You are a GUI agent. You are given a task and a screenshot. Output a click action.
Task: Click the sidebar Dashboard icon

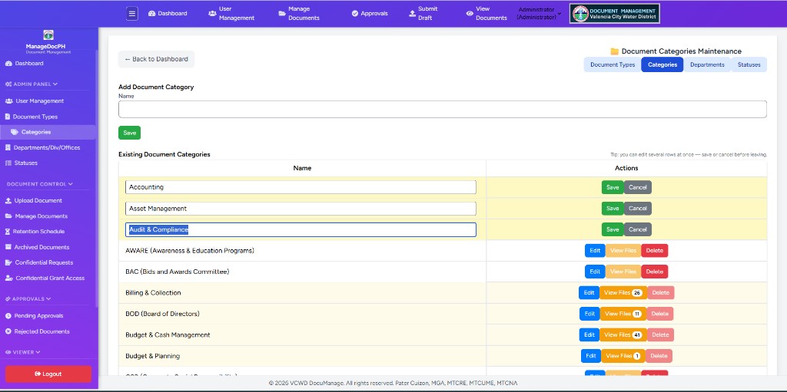pyautogui.click(x=8, y=64)
